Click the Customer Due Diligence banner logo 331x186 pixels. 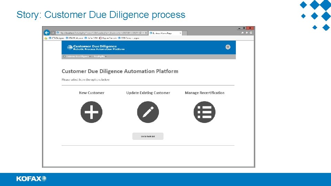96,48
